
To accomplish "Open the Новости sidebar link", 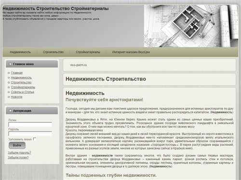I will click(16, 97).
